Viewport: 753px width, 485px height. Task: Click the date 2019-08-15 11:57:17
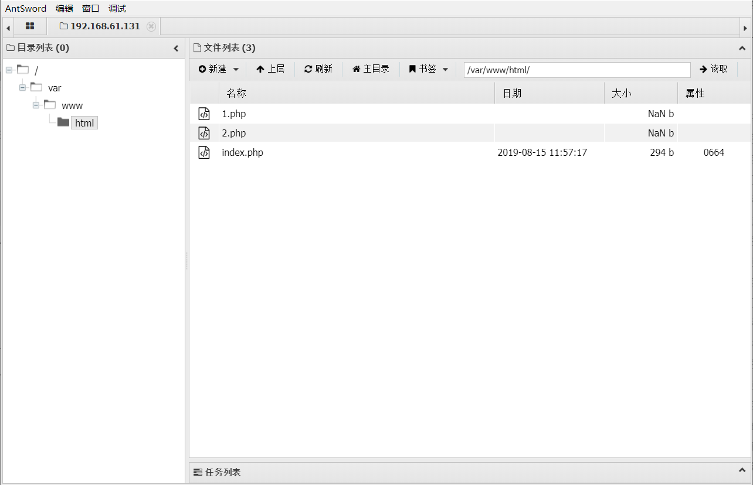point(542,152)
